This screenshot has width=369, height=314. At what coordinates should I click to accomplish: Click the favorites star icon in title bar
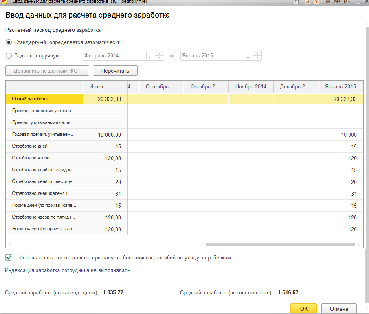[297, 2]
